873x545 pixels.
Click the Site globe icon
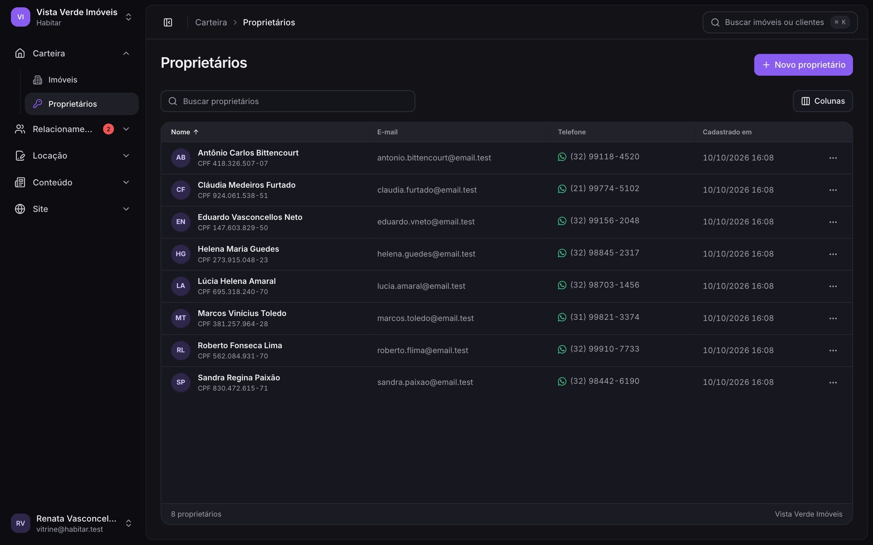[x=20, y=209]
